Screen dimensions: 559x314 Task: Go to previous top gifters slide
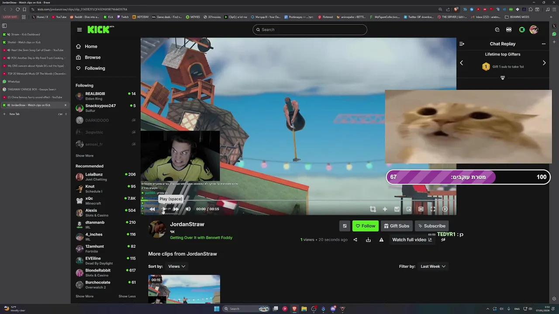click(x=461, y=63)
